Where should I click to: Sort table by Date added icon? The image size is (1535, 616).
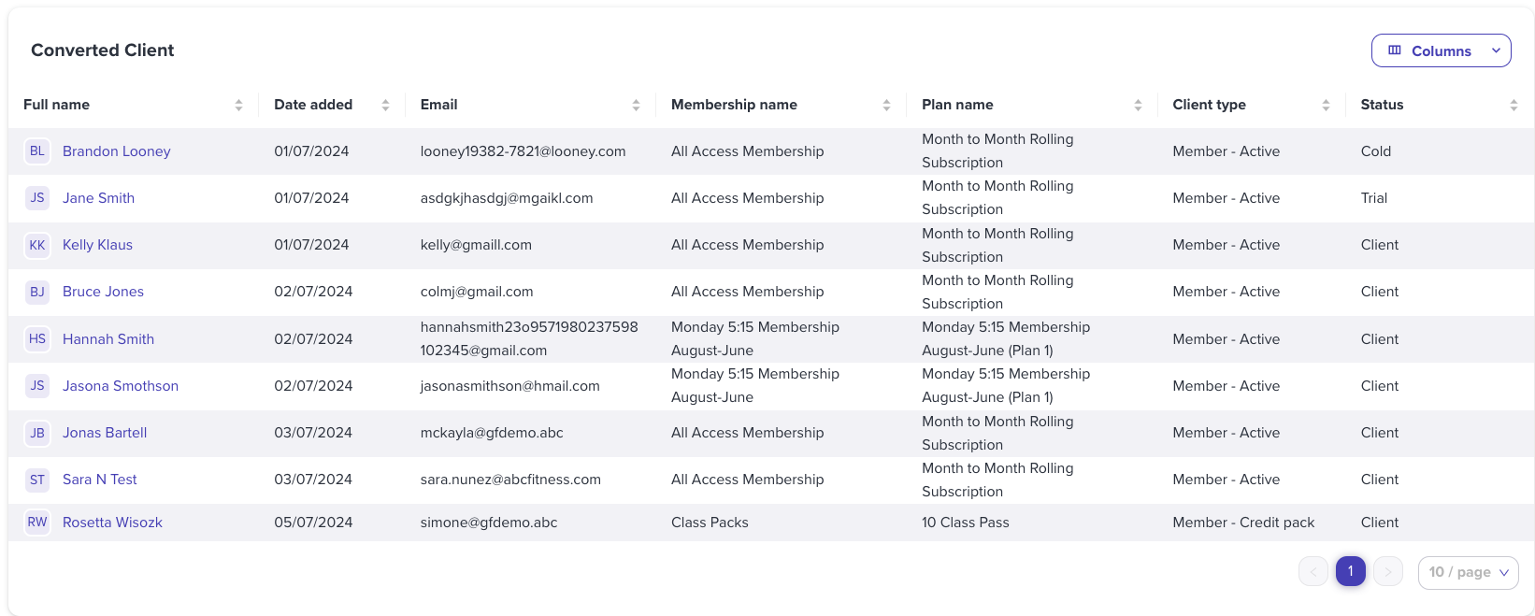(385, 106)
